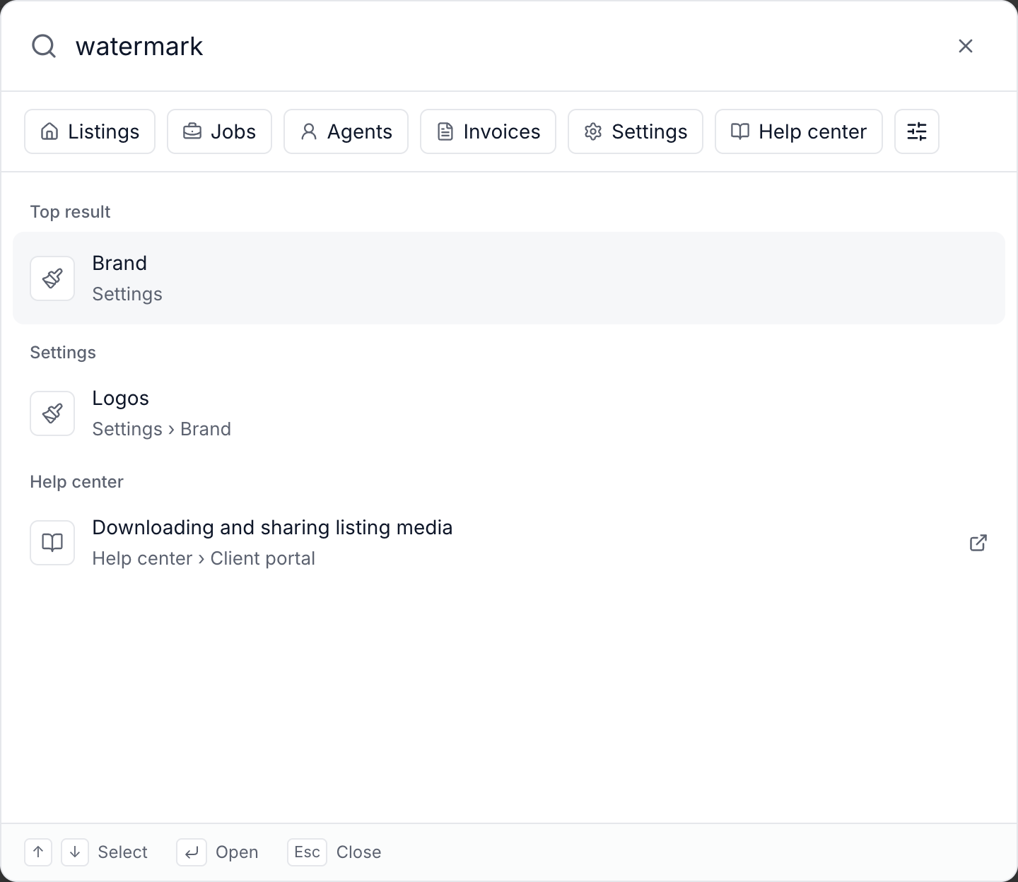Click the 'Select' label in footer

coord(123,852)
